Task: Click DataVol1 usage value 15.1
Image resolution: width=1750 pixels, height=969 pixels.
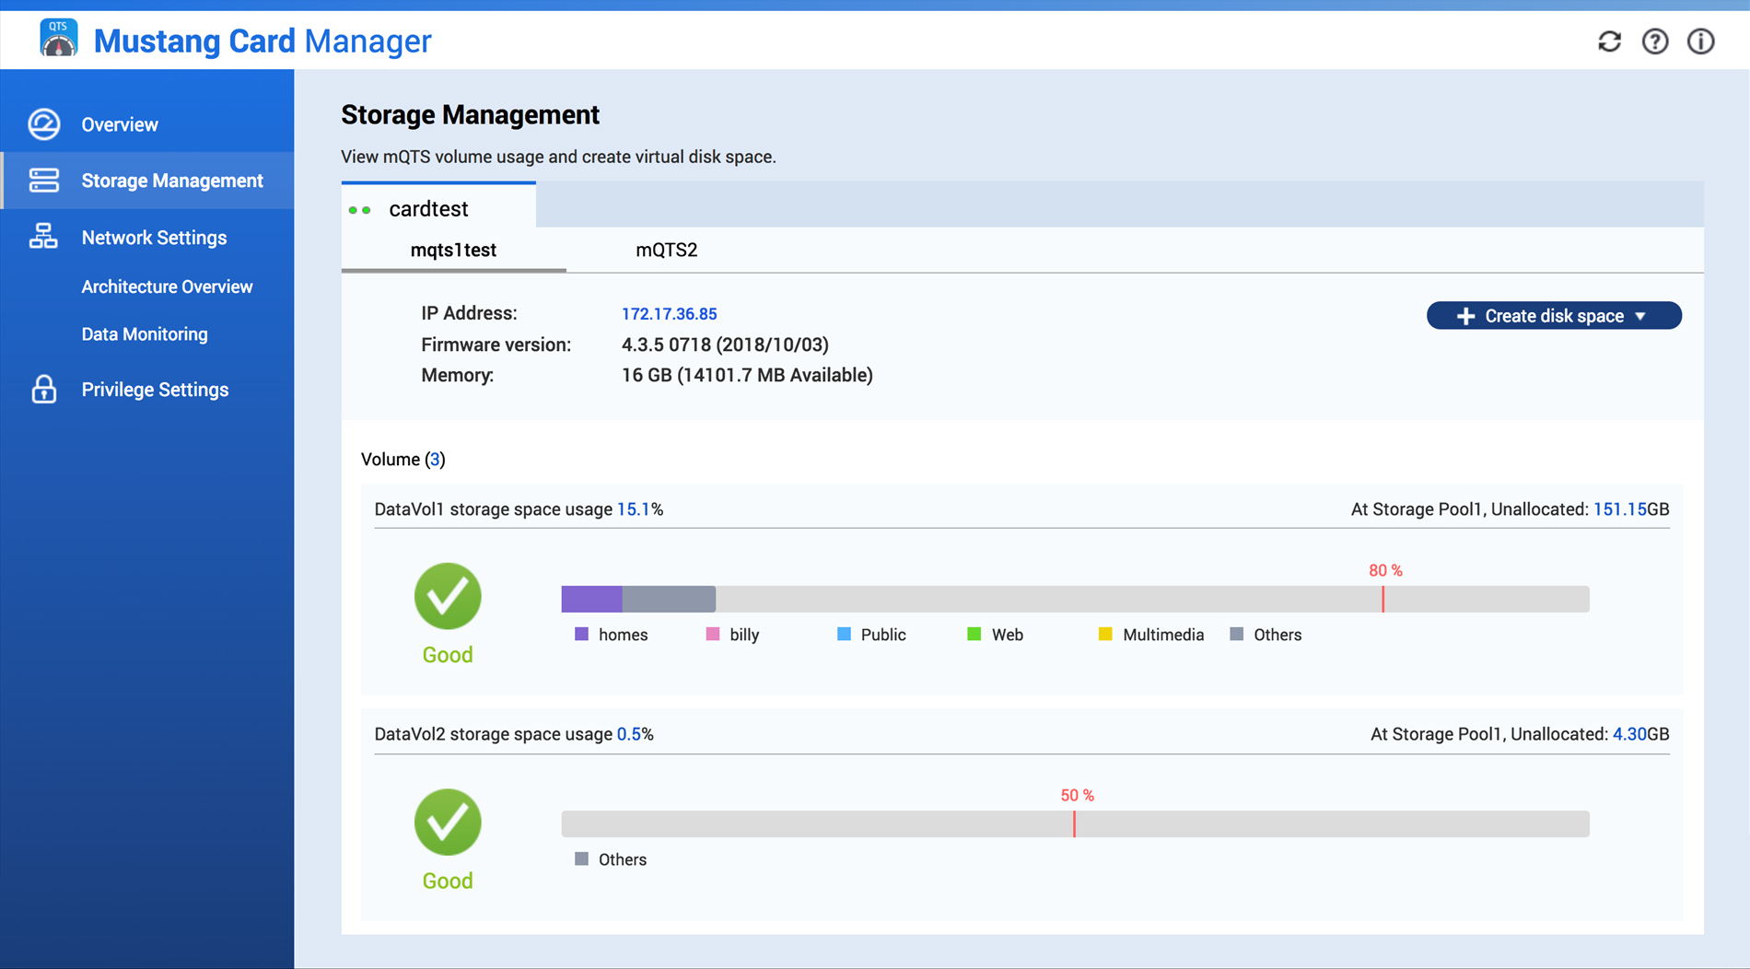Action: pyautogui.click(x=634, y=509)
